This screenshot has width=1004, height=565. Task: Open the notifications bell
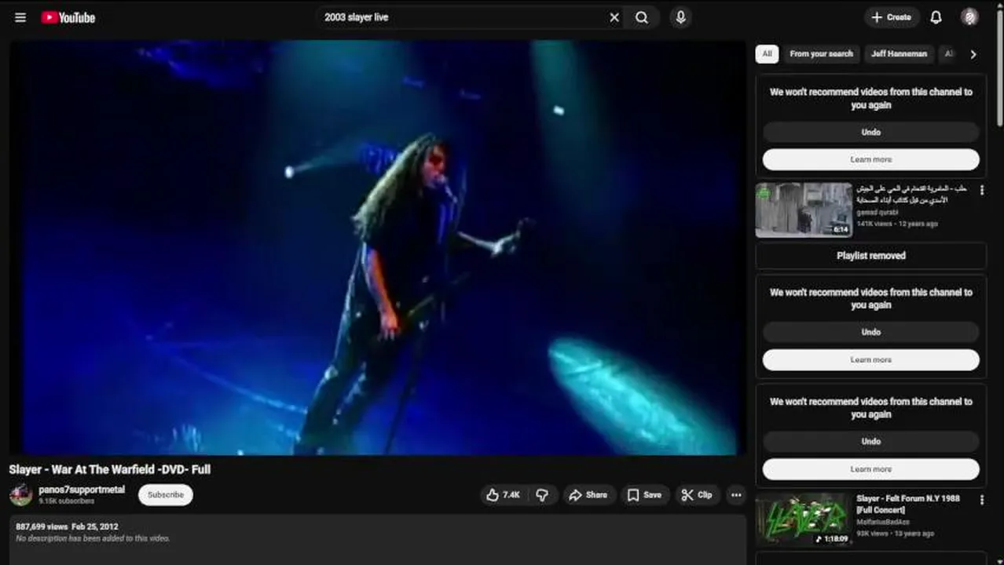[936, 17]
